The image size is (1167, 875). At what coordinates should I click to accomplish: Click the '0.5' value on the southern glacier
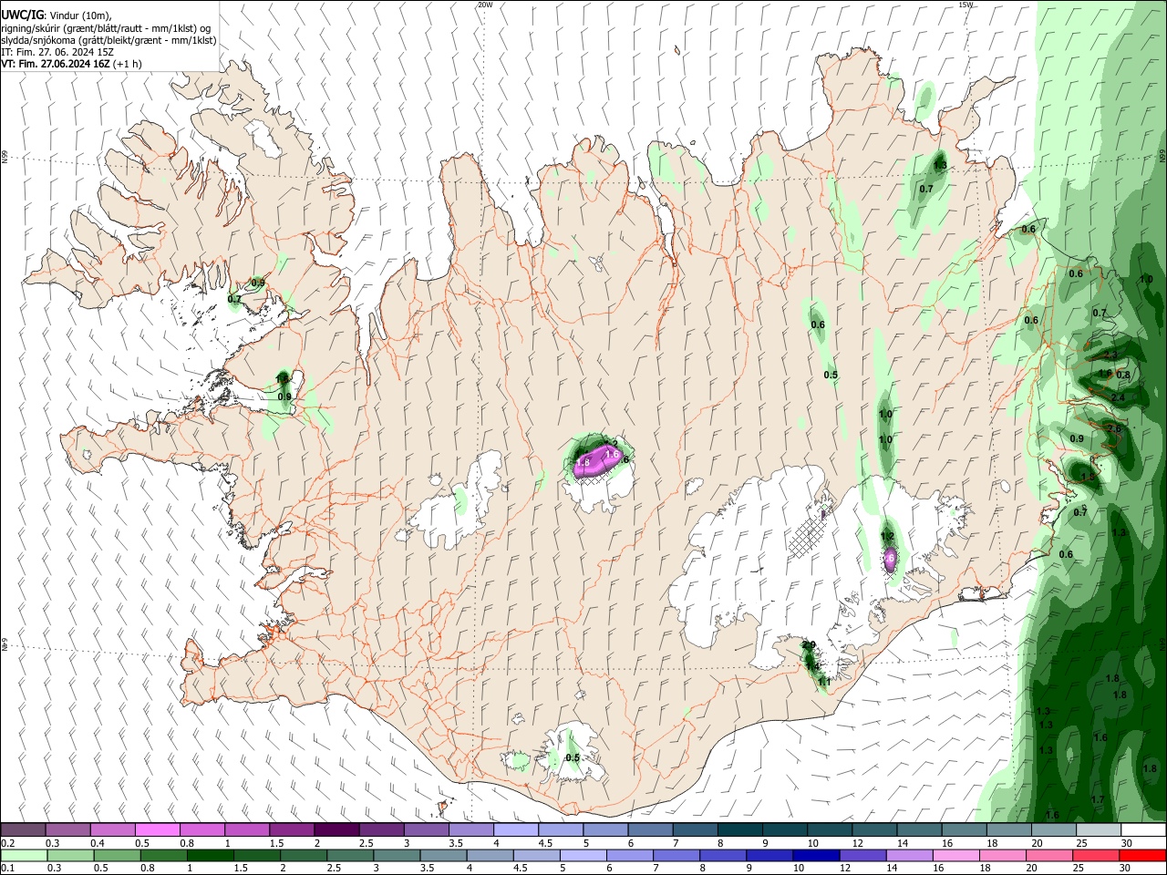[573, 758]
